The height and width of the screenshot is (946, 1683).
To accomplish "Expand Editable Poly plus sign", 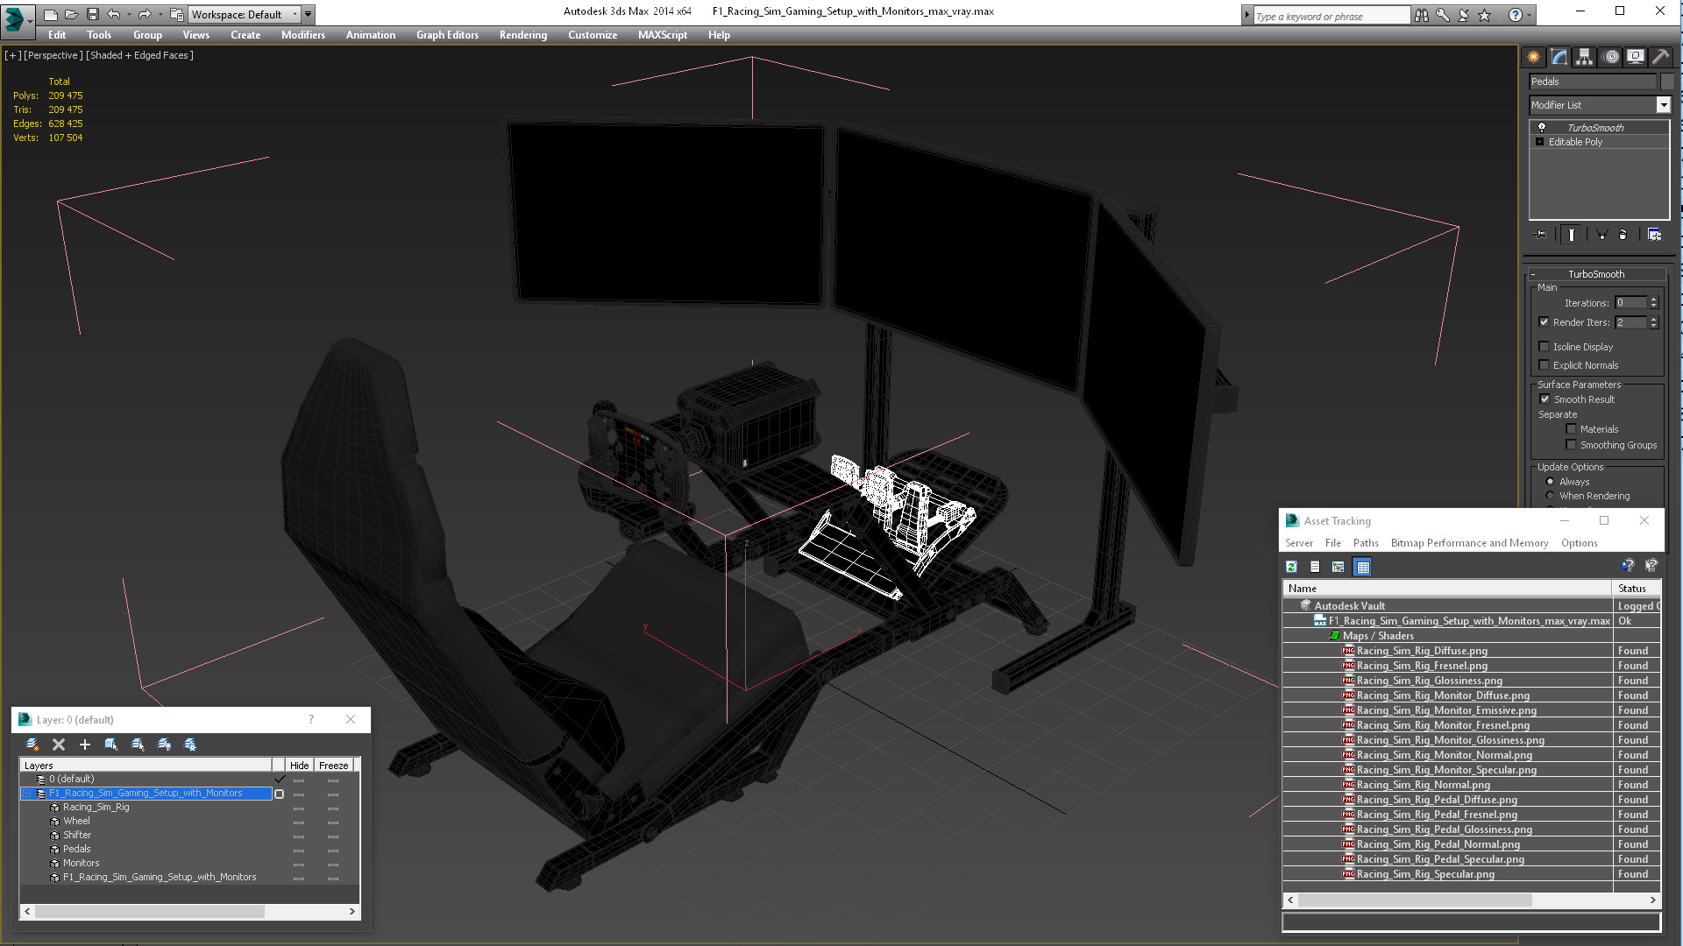I will (x=1539, y=142).
